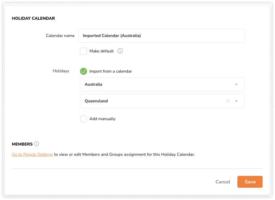Image resolution: width=275 pixels, height=200 pixels.
Task: Click the Australia value in the country selector
Action: pos(93,84)
